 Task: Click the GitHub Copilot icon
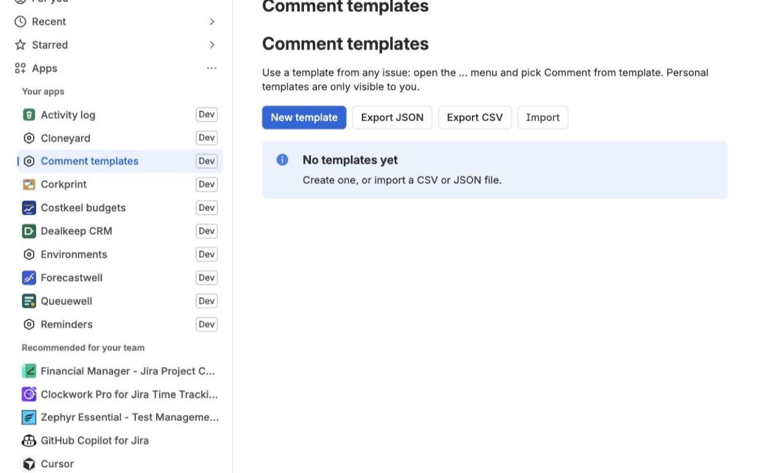[29, 440]
